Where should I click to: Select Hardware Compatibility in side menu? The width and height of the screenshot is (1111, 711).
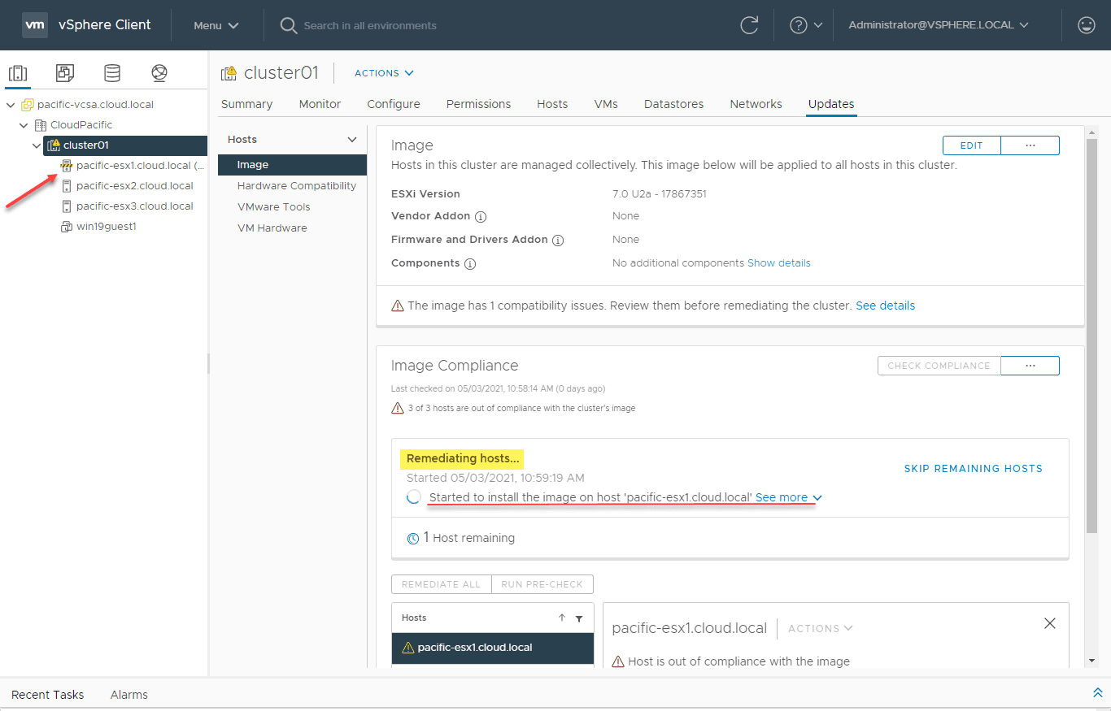point(296,186)
